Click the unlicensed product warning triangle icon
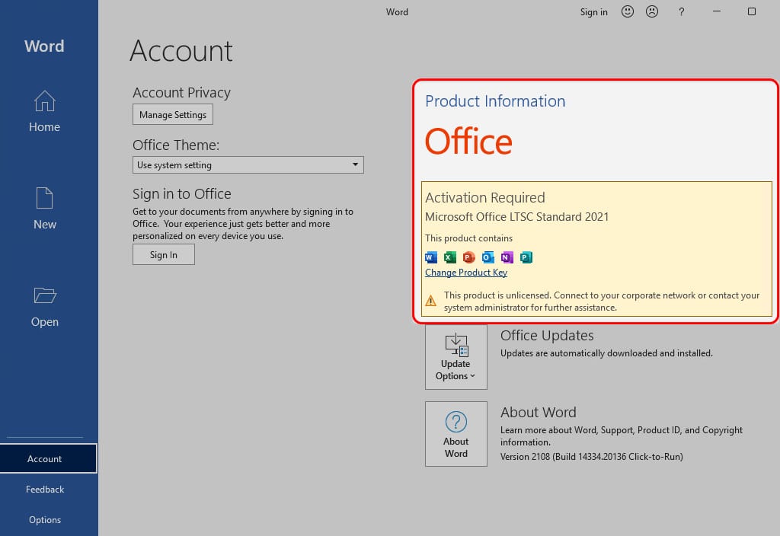 (x=431, y=301)
